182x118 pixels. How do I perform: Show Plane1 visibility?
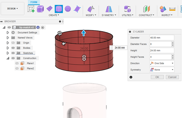[17, 63]
